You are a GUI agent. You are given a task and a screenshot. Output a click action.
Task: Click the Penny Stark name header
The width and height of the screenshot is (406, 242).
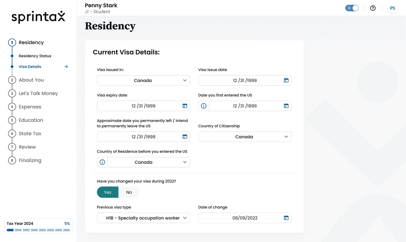tap(101, 5)
